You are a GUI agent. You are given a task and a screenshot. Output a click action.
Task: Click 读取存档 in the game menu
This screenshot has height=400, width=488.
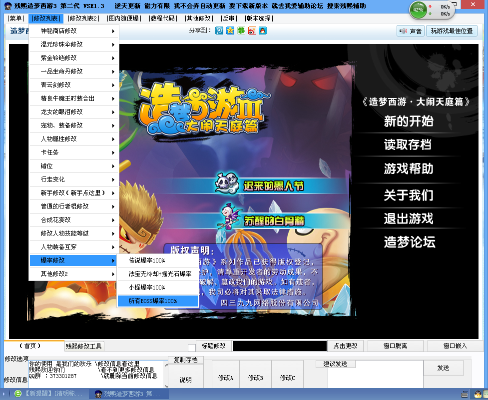pos(408,145)
